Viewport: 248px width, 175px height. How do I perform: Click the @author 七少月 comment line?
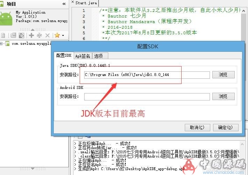pyautogui.click(x=124, y=16)
